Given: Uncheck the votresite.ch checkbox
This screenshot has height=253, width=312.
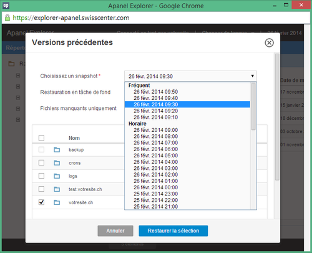Looking at the screenshot, I should (41, 202).
